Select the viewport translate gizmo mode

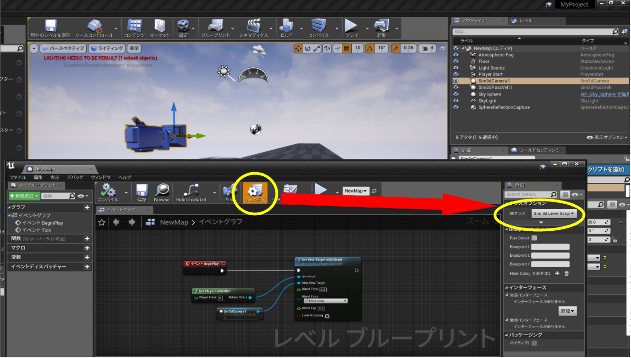tap(298, 48)
